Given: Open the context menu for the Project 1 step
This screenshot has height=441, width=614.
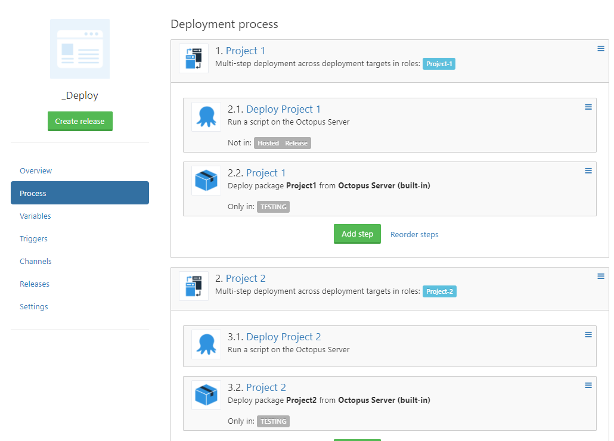Looking at the screenshot, I should point(600,48).
